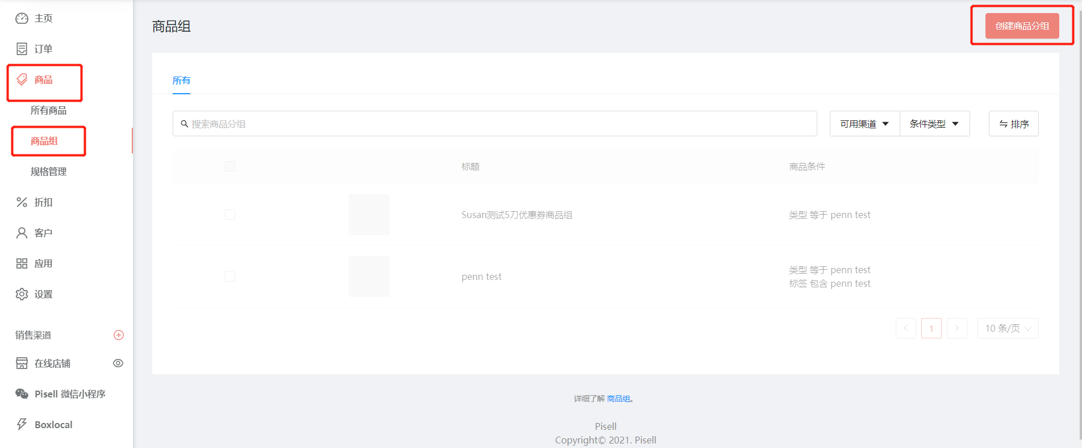This screenshot has height=448, width=1082.
Task: Click the 商品条件 column header
Action: [807, 166]
